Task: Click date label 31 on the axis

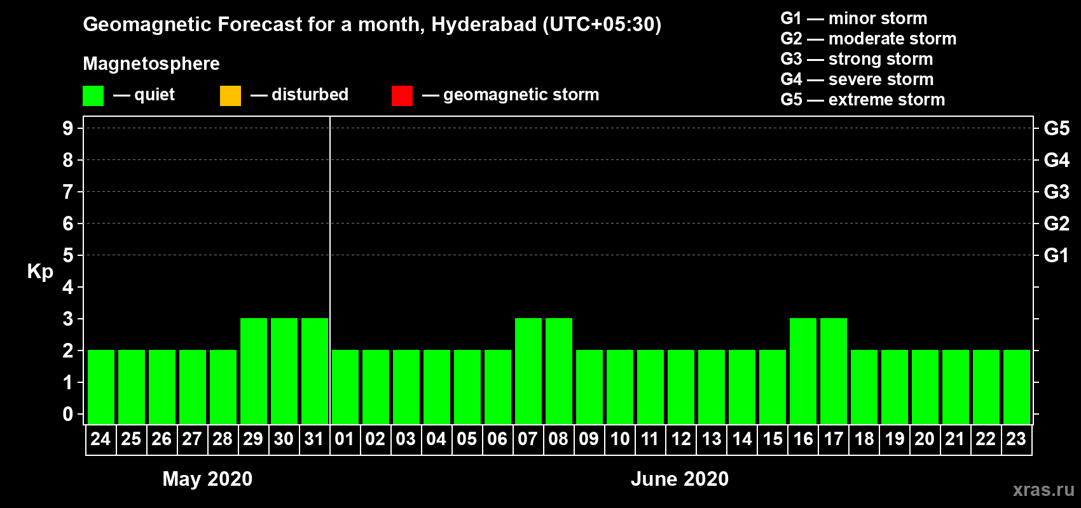Action: pyautogui.click(x=314, y=439)
